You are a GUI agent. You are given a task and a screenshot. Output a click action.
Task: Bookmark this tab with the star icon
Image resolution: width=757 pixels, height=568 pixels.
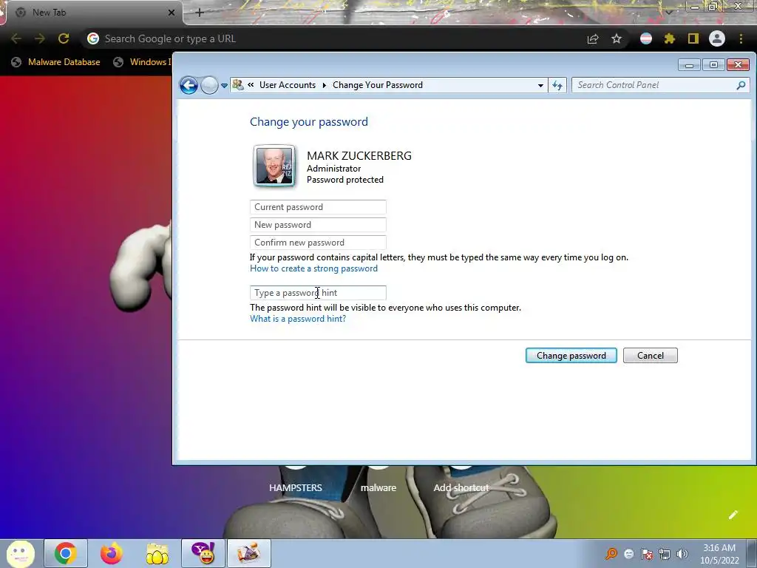click(x=617, y=38)
